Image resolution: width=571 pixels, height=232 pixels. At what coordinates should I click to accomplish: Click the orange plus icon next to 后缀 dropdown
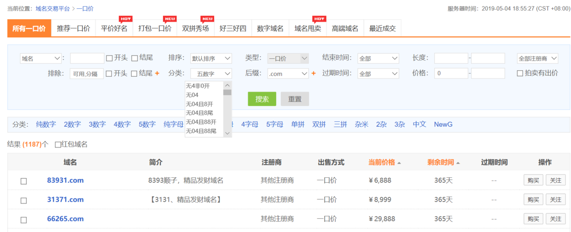click(x=314, y=74)
